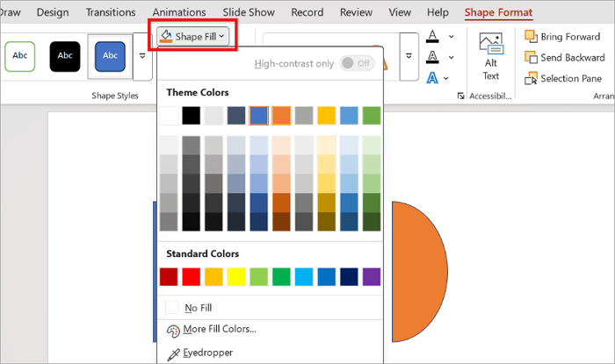Viewport: 615px width, 364px height.
Task: Select the light blue theme color
Action: click(x=349, y=116)
